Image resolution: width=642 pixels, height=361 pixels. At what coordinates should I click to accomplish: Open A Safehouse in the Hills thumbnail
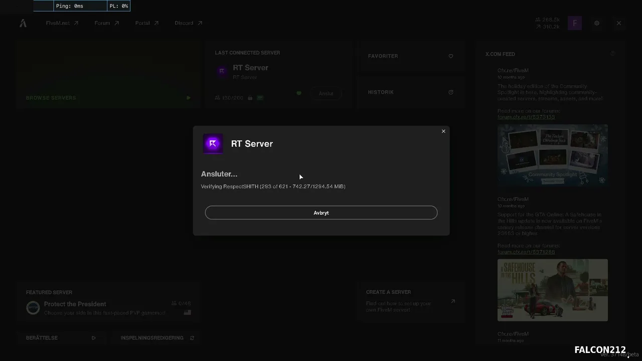553,290
